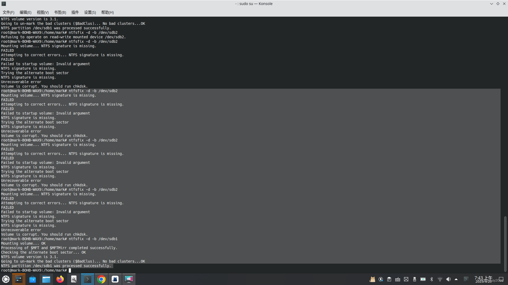Open the Wi-Fi network tray icon

coord(440,279)
